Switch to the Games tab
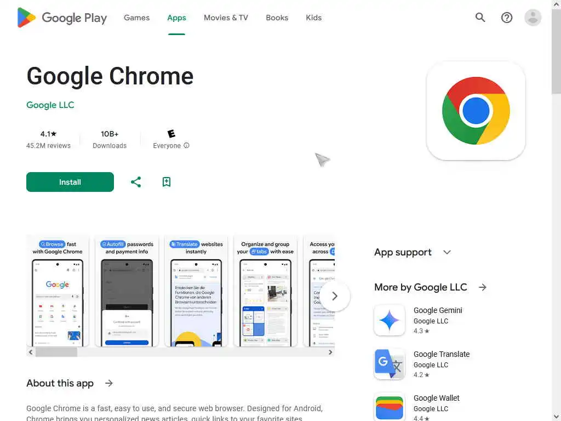Image resolution: width=561 pixels, height=421 pixels. coord(136,18)
